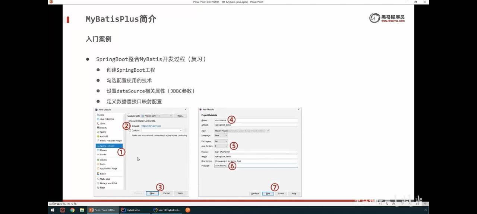Click red square app icon on taskbar
Screen dimensions: 477x214
click(62, 210)
